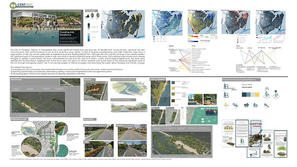This screenshot has height=167, width=297.
Task: Click the 'Coasting into Resilience' title text
Action: click(x=67, y=33)
